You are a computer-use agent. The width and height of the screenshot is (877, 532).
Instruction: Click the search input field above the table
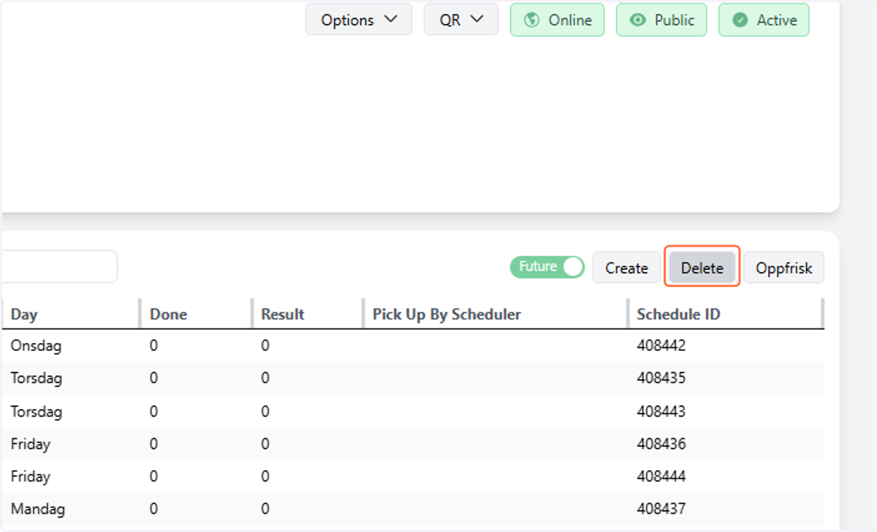[58, 266]
